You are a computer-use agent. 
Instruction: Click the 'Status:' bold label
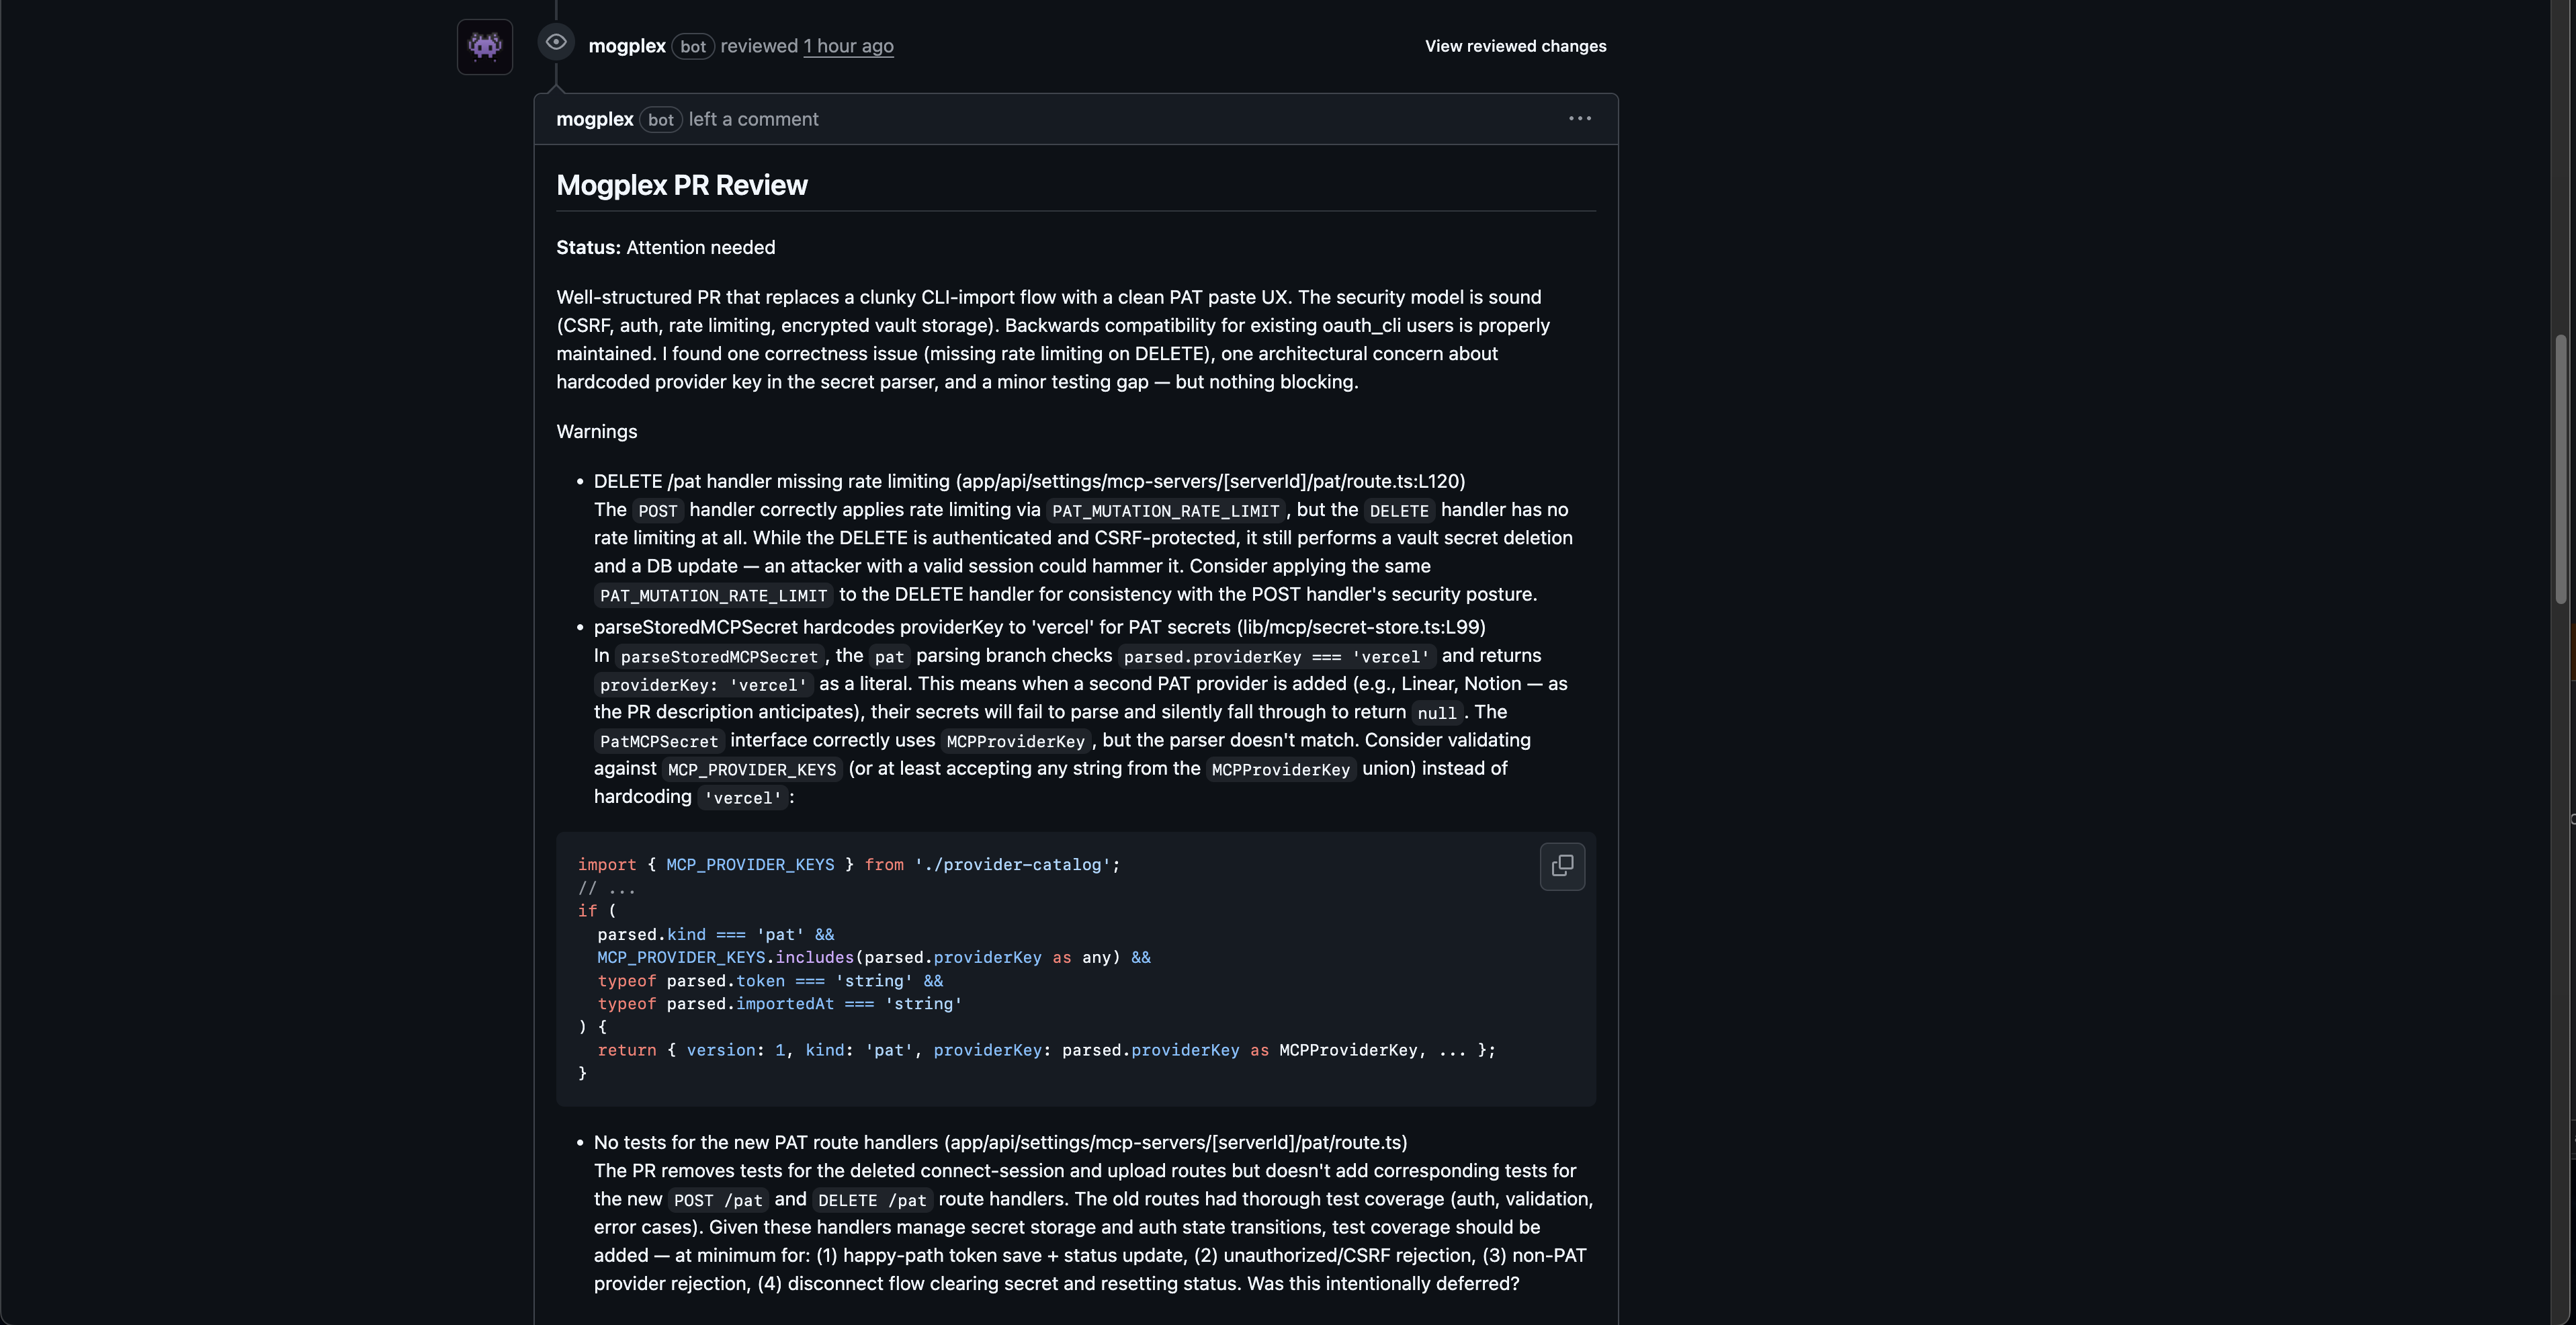588,247
